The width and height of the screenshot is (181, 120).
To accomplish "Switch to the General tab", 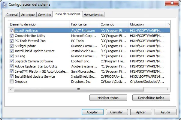I will (x=12, y=15).
